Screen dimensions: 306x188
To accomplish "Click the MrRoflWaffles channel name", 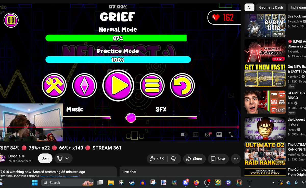I will coord(297,154).
